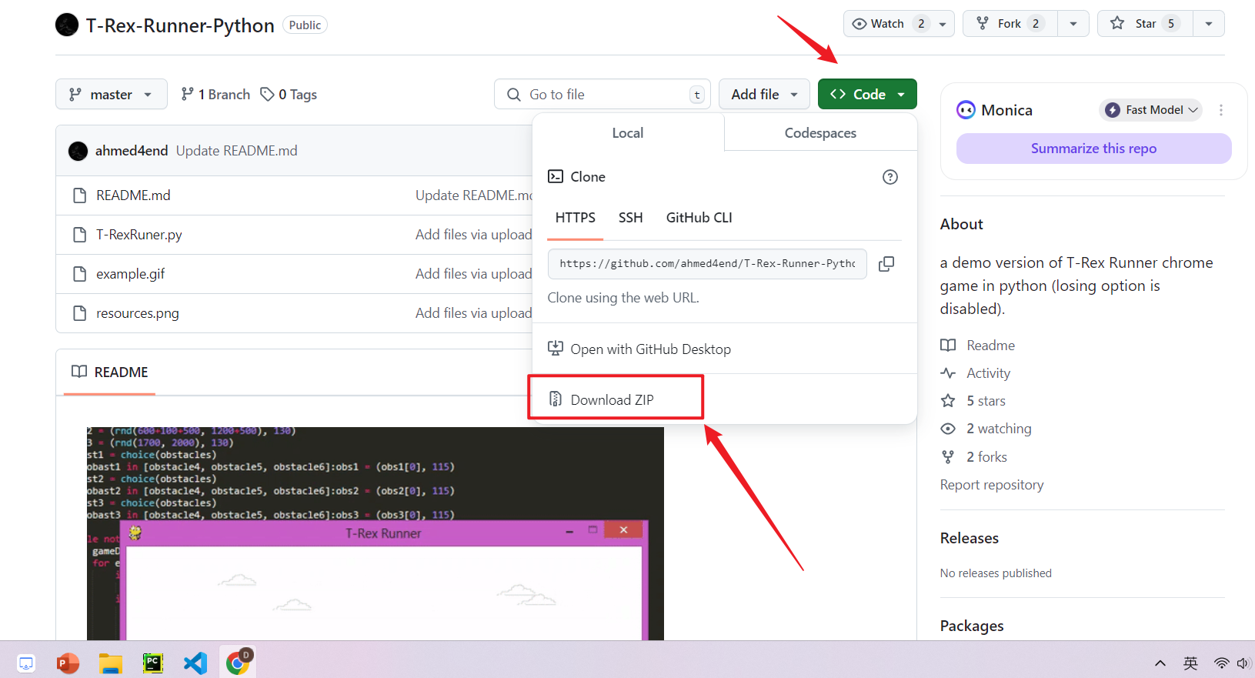Switch to the Codespaces tab

[x=820, y=133]
